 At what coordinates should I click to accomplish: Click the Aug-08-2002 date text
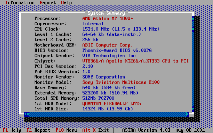[x=190, y=130]
